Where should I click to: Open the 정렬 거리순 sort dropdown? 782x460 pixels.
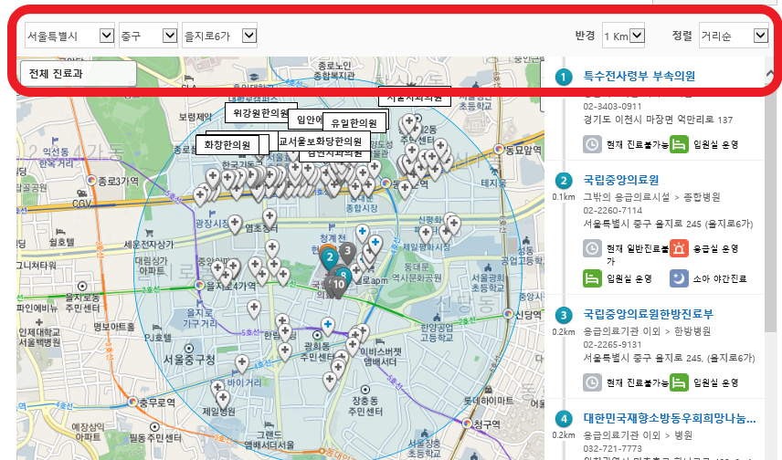coord(734,36)
